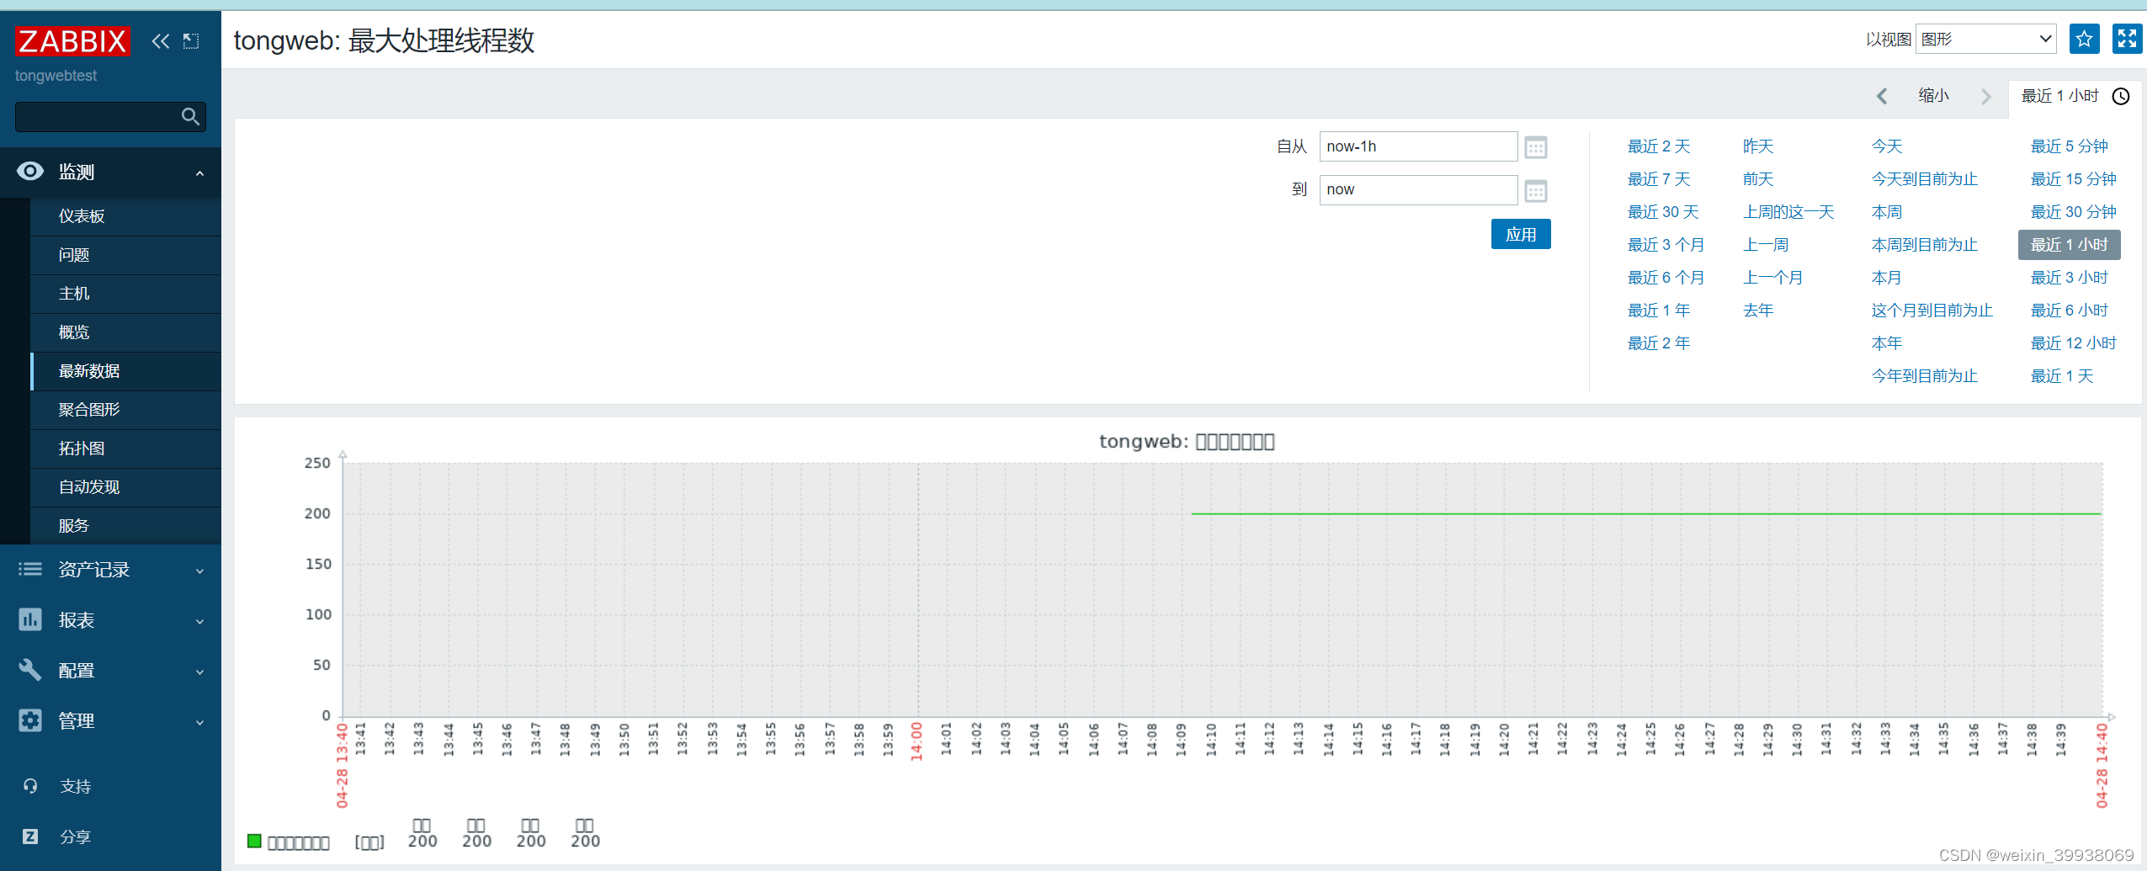
Task: Open 问题 menu item
Action: click(x=125, y=255)
